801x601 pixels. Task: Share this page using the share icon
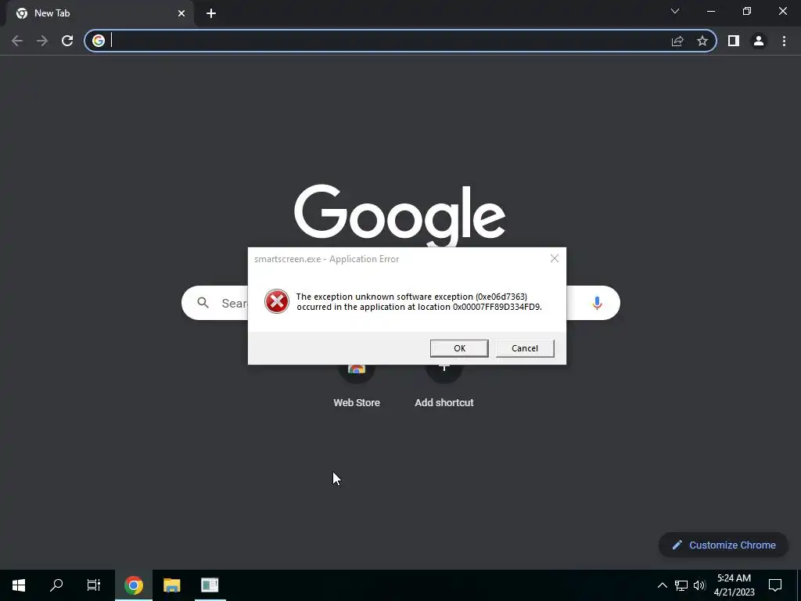pyautogui.click(x=677, y=41)
